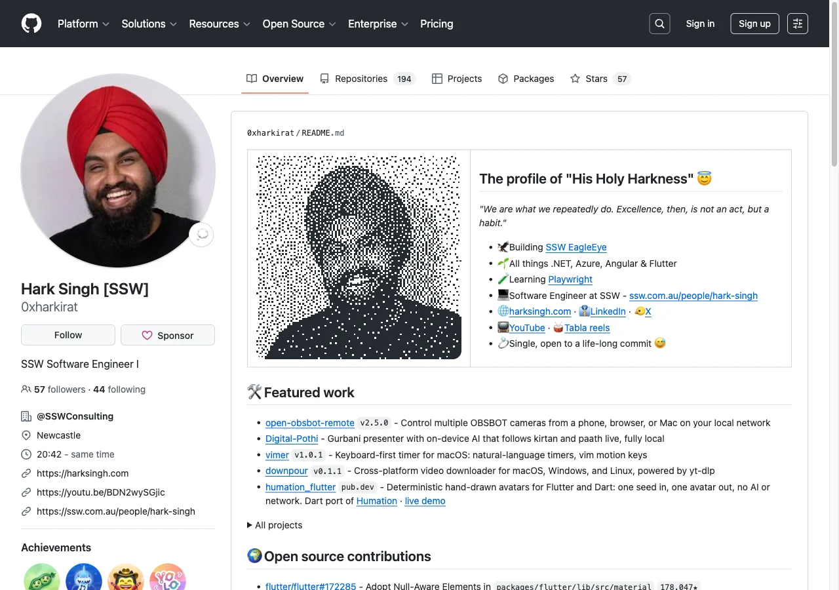The width and height of the screenshot is (839, 590).
Task: Expand the Enterprise dropdown
Action: point(378,24)
